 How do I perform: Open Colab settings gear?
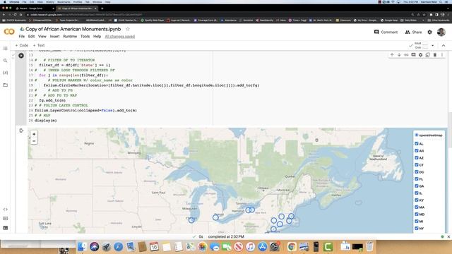430,32
